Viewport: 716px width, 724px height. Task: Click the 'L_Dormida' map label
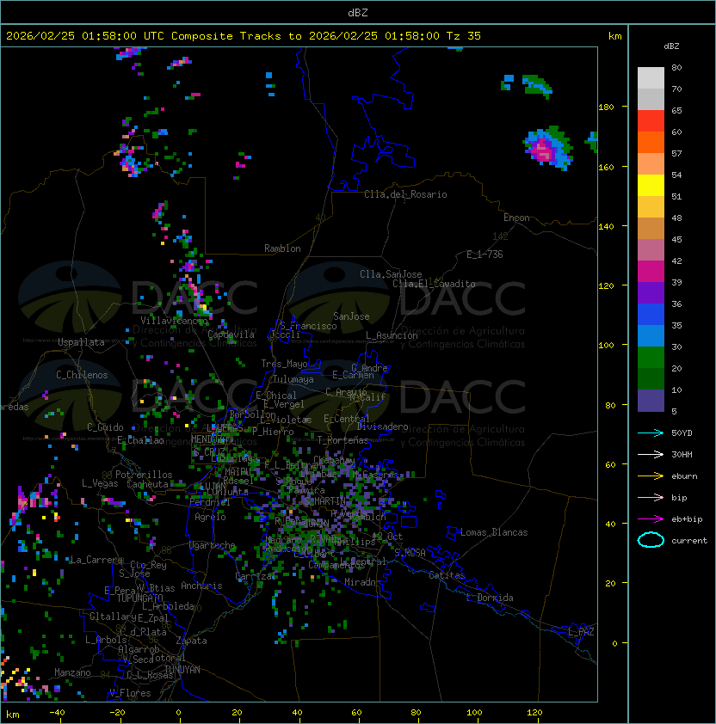point(490,598)
